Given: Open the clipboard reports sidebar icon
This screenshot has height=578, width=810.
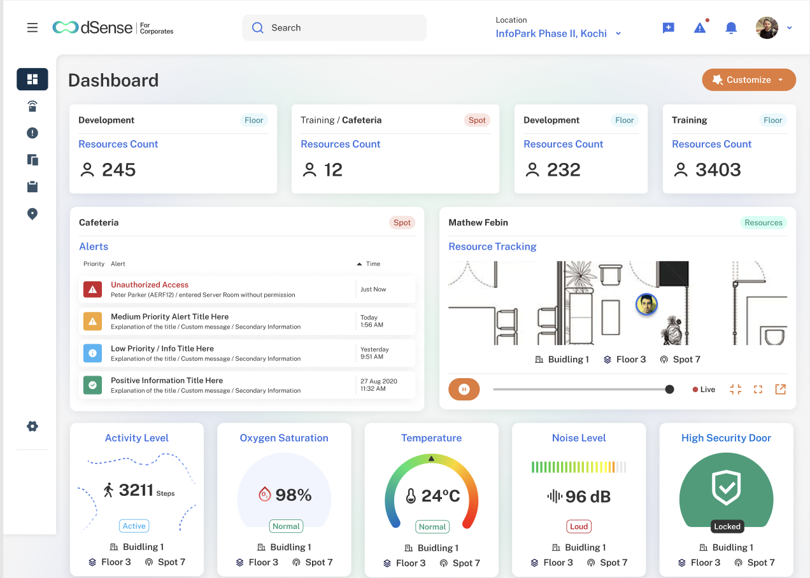Looking at the screenshot, I should (x=32, y=187).
